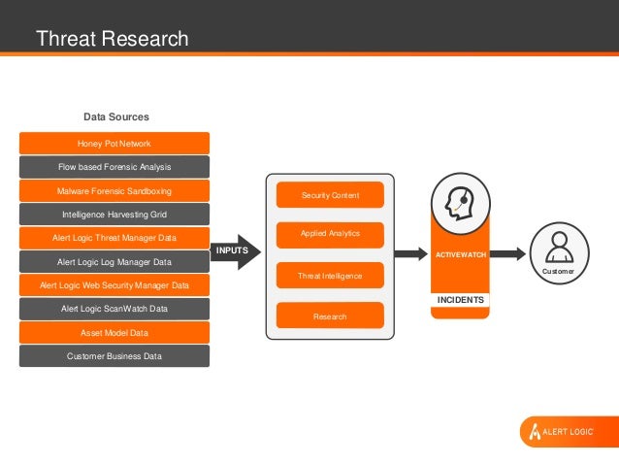Click the Alert Logic logo

click(569, 431)
